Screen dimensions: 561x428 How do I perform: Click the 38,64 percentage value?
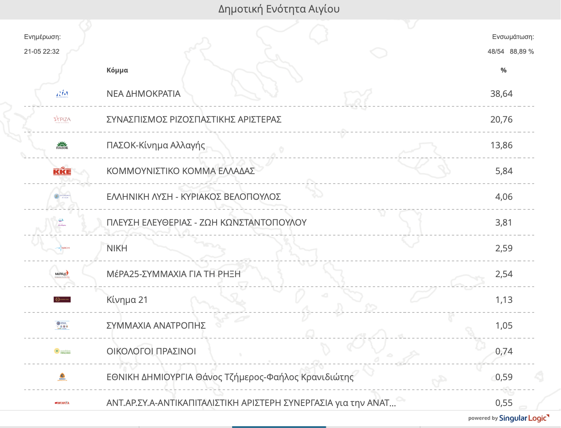(501, 94)
